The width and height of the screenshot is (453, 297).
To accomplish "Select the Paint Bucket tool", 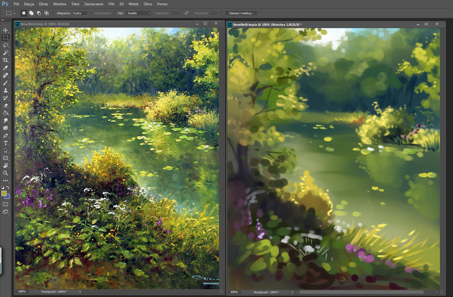I will click(x=6, y=113).
